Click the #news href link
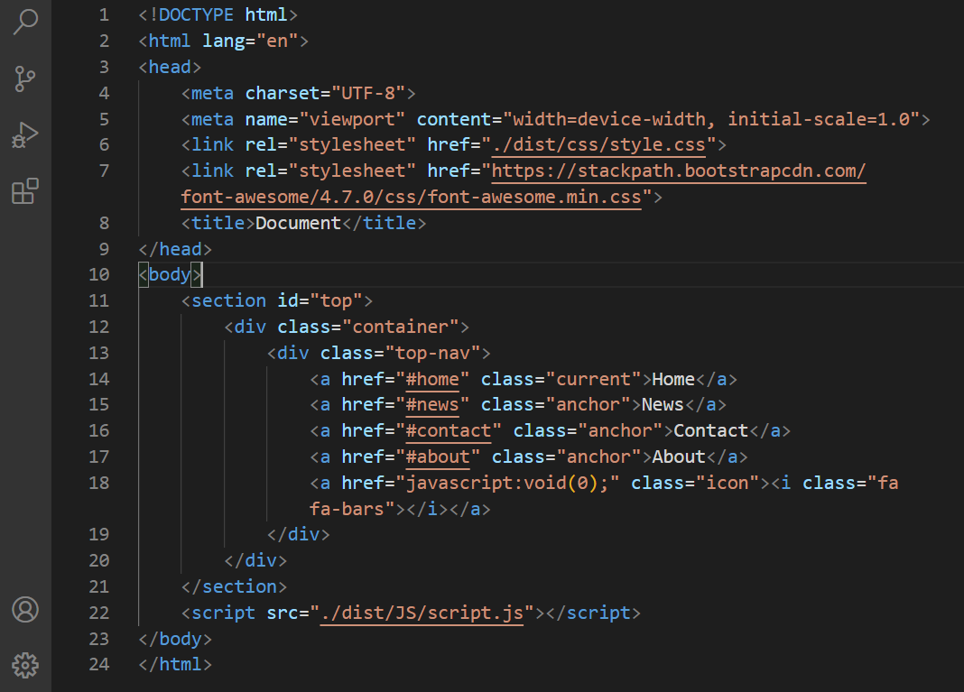 pos(433,404)
